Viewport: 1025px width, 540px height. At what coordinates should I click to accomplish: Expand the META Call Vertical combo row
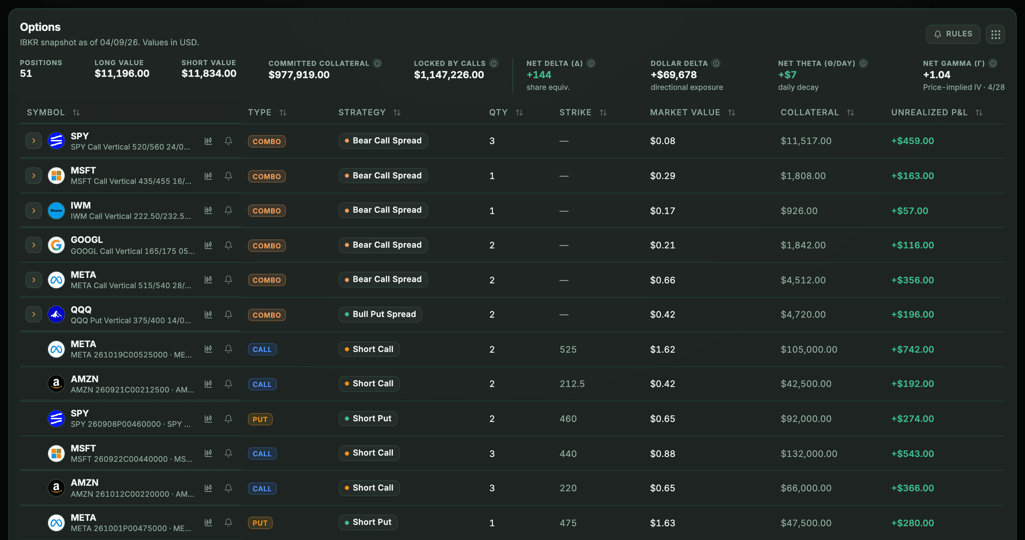(34, 280)
